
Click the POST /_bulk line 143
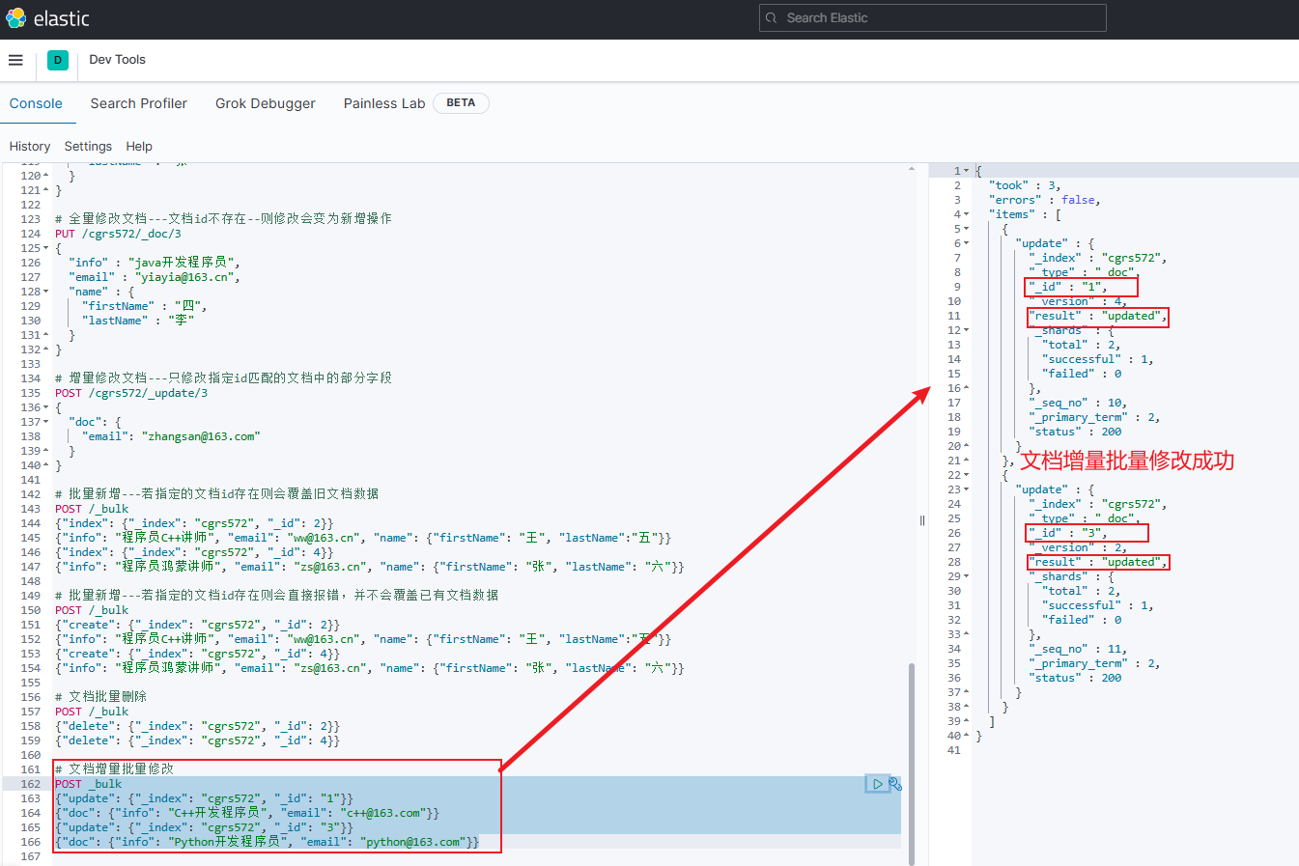[x=92, y=509]
